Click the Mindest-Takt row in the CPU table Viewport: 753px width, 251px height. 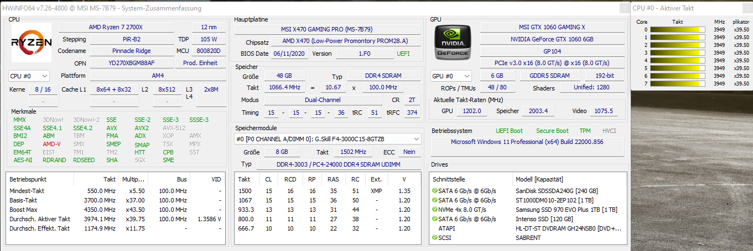click(x=116, y=191)
